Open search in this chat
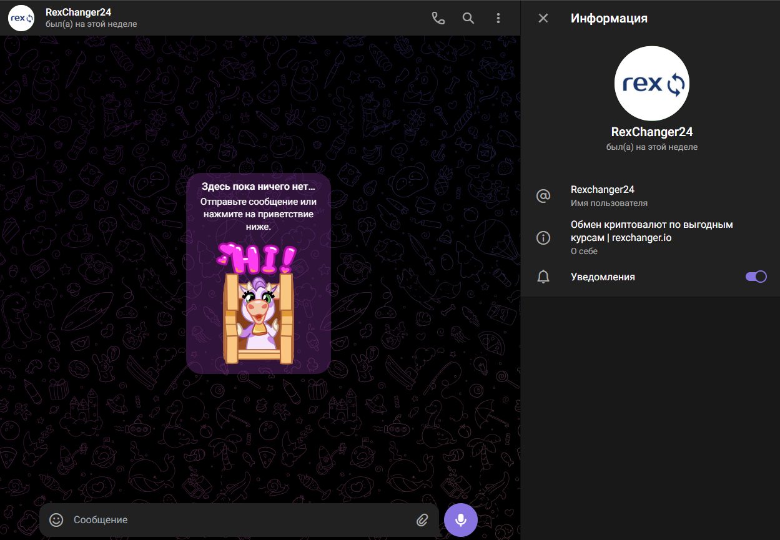The image size is (780, 540). pyautogui.click(x=468, y=18)
